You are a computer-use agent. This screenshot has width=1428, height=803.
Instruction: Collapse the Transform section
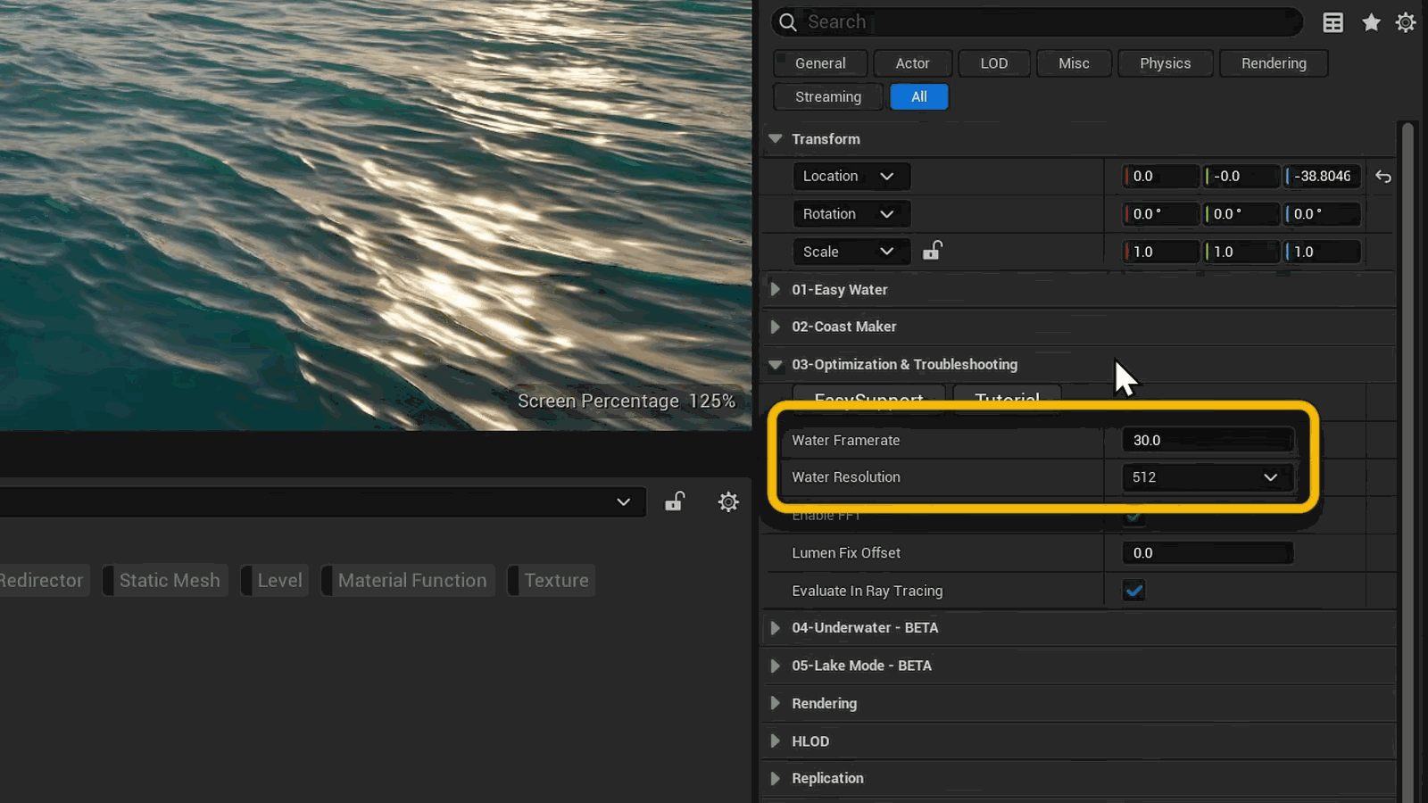coord(775,139)
